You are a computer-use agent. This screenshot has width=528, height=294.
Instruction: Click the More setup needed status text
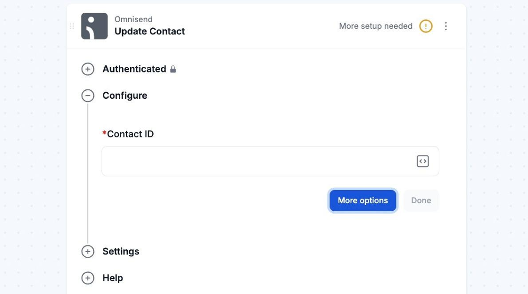375,26
